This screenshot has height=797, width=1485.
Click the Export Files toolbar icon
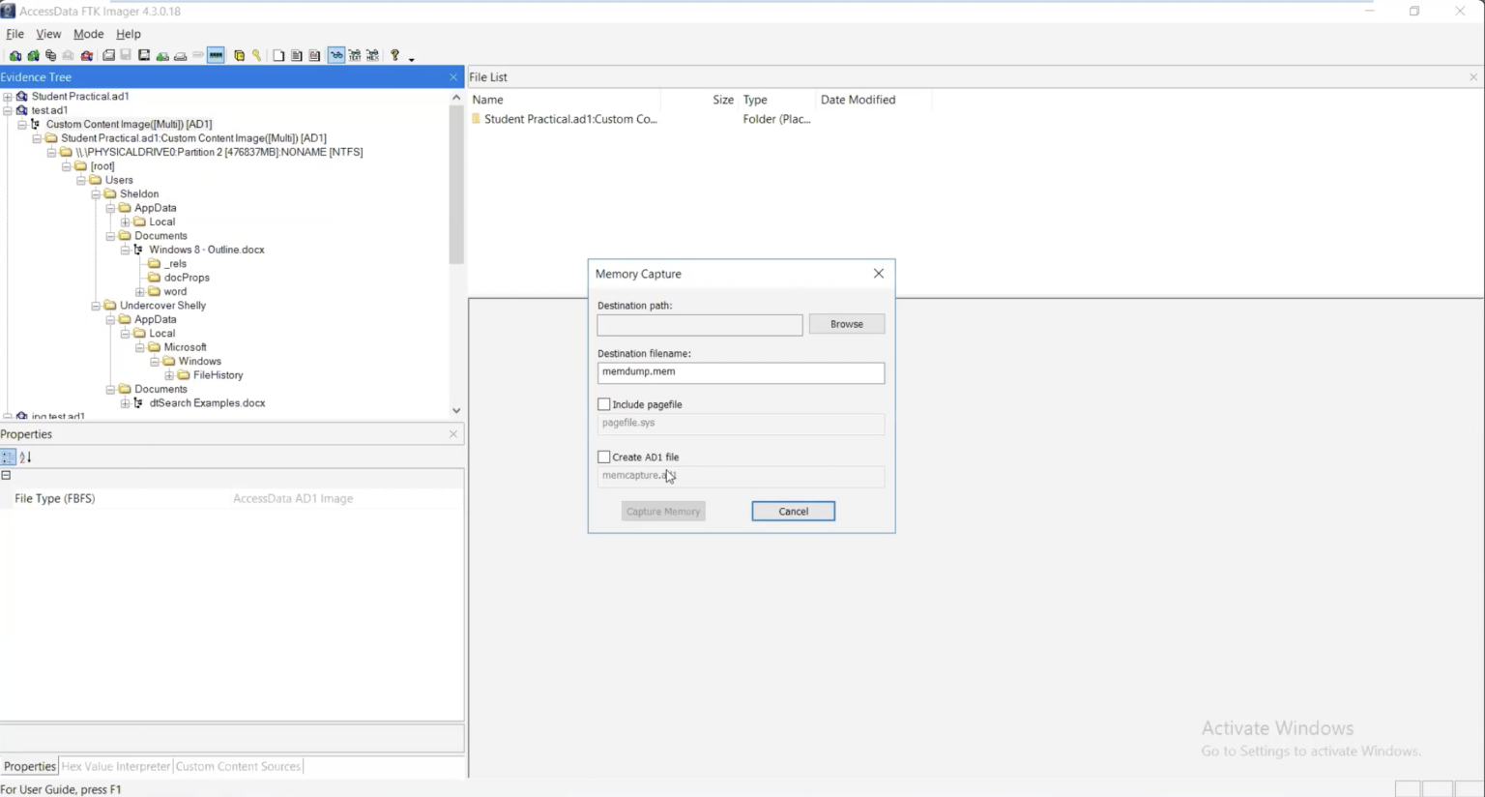(278, 55)
